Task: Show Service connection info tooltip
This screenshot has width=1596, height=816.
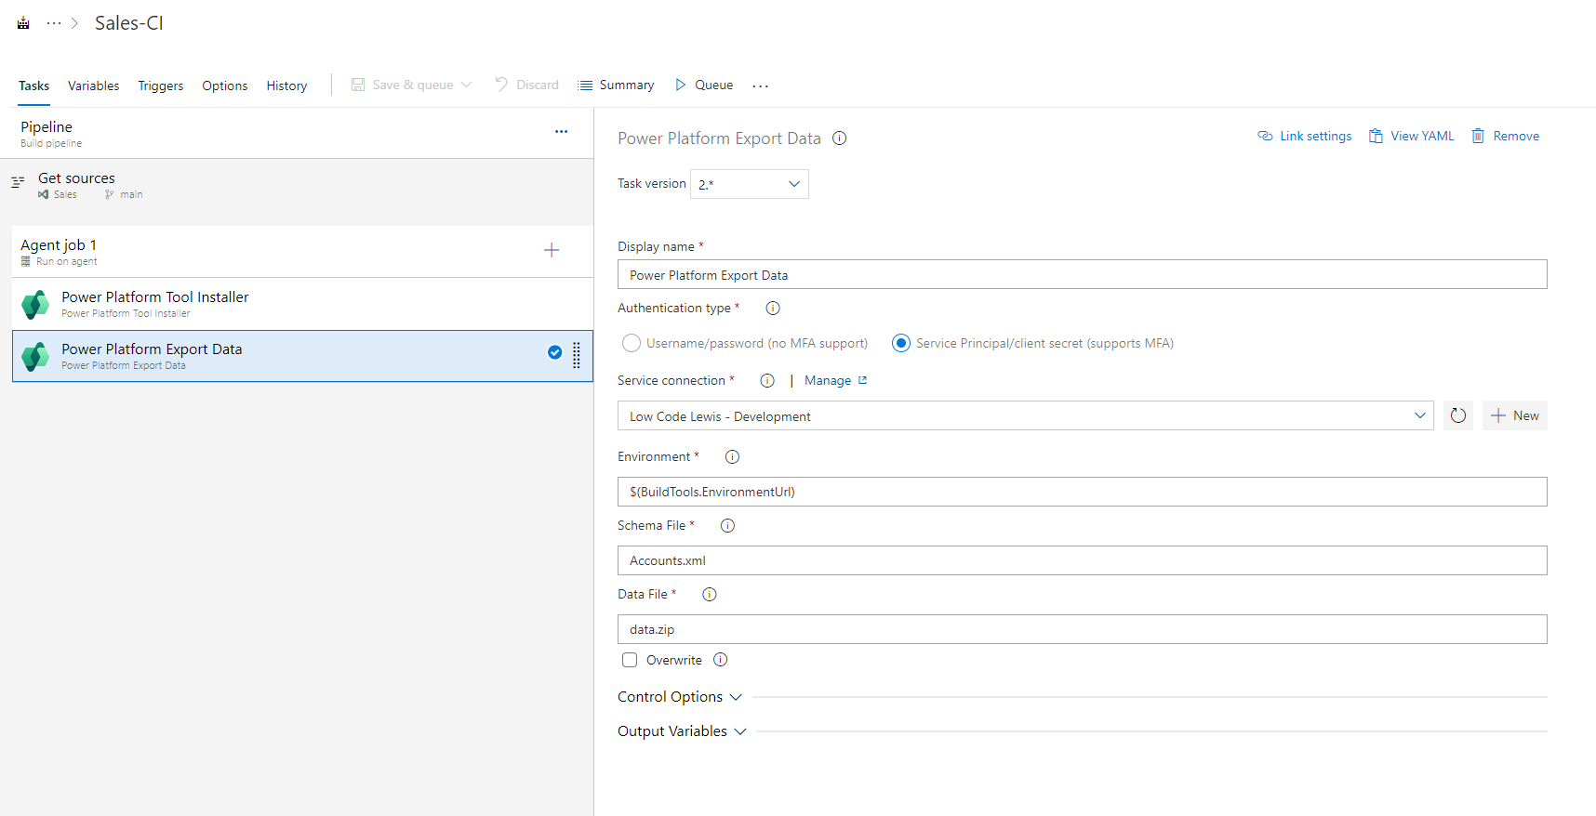Action: coord(767,381)
